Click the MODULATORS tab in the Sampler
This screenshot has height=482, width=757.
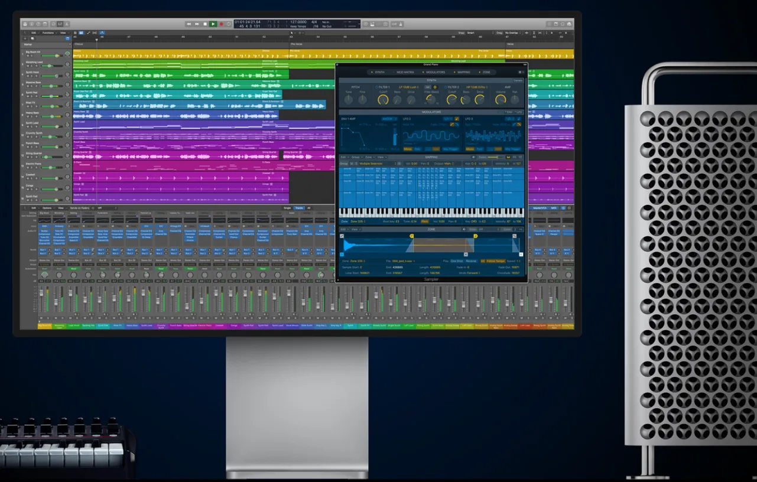click(434, 72)
